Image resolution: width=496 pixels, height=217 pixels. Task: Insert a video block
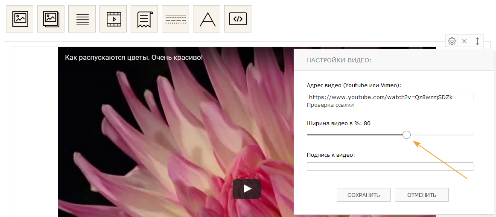(x=113, y=19)
